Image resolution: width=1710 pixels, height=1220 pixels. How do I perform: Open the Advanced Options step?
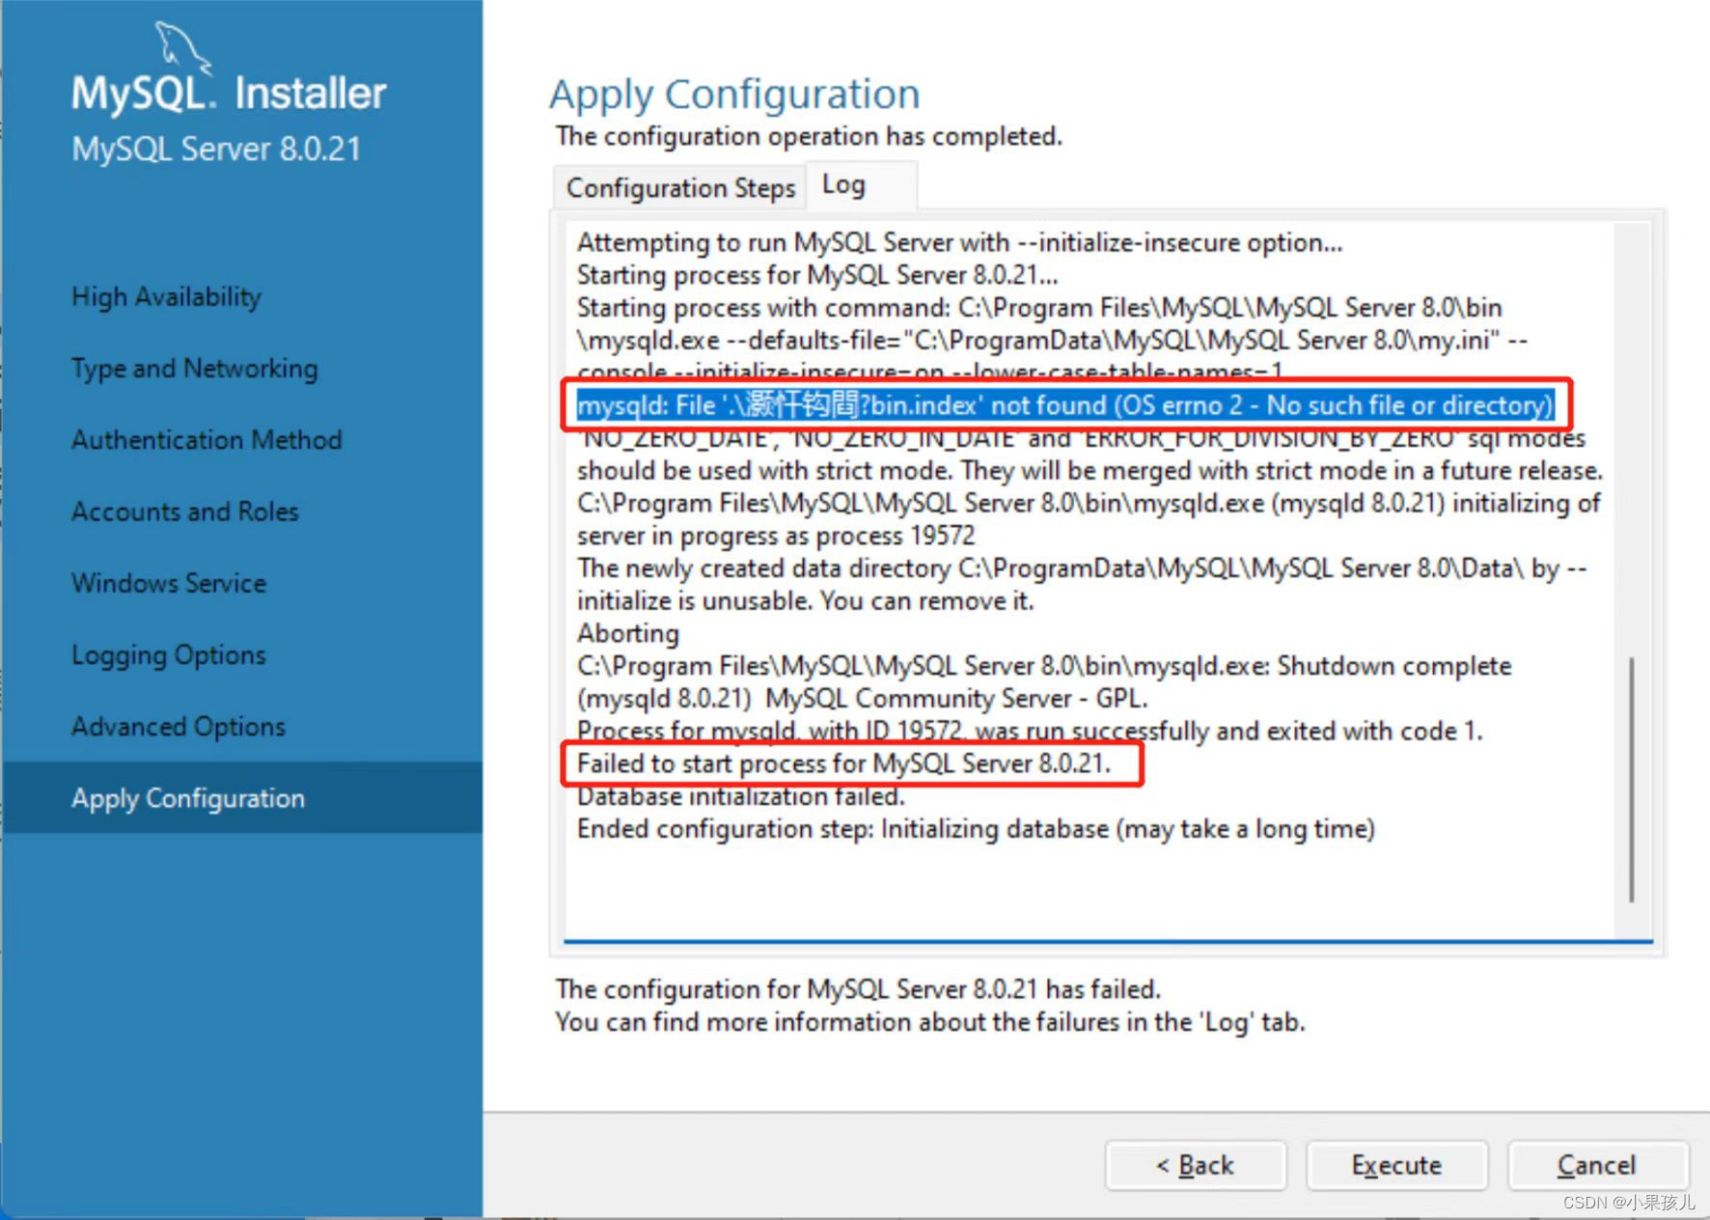(179, 726)
